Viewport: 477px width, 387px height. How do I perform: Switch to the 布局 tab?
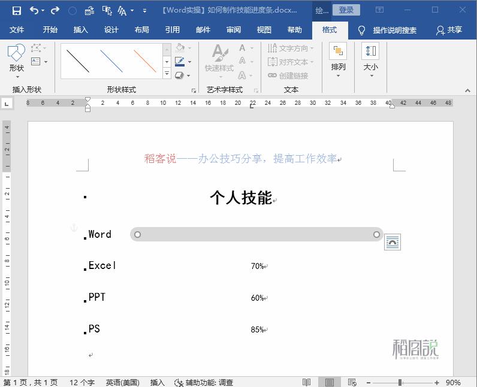pyautogui.click(x=142, y=30)
